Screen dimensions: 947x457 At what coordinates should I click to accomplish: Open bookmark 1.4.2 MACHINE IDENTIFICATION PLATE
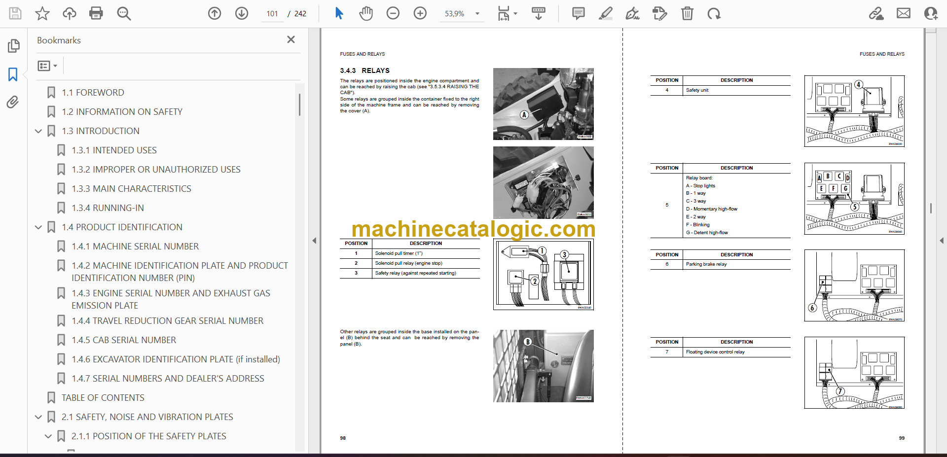[180, 272]
